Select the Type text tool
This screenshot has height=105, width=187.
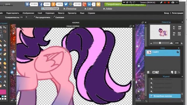(x=5, y=82)
